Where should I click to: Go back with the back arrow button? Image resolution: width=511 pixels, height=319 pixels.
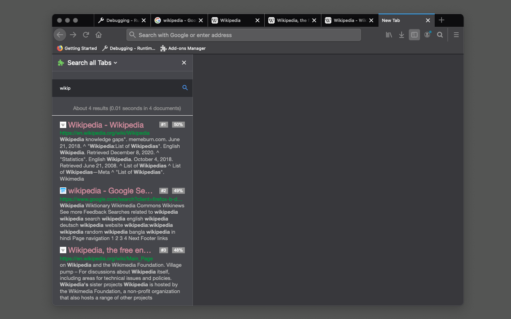tap(60, 35)
